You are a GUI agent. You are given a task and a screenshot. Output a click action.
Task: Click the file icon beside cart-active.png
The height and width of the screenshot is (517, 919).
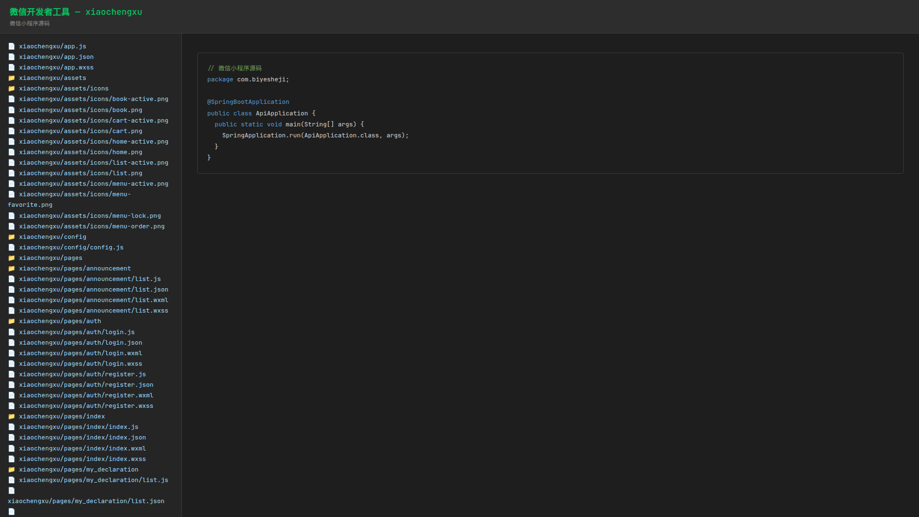11,121
